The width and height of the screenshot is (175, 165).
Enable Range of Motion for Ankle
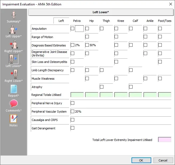145,37
